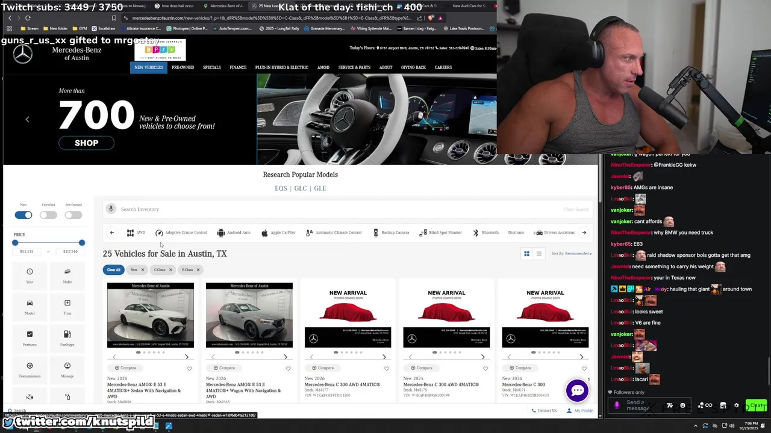Select the Adaptive Cruise Control feature
Viewport: 771px width, 433px height.
[181, 233]
